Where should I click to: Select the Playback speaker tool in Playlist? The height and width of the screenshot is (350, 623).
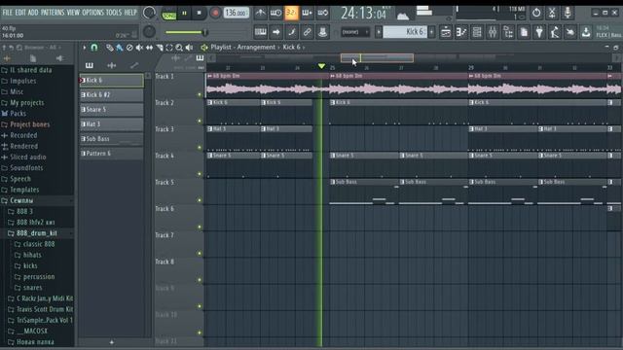pyautogui.click(x=189, y=48)
